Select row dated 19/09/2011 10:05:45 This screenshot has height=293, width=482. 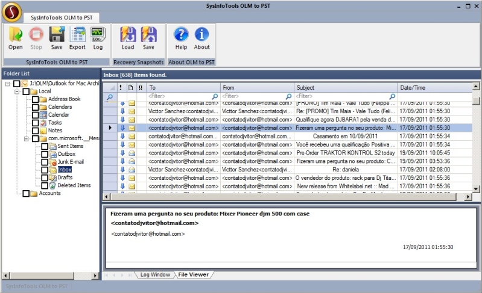tap(287, 153)
